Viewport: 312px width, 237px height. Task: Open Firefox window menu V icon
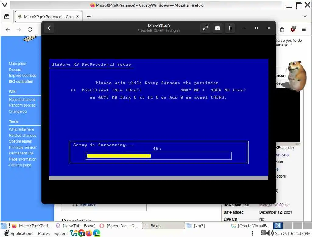pos(5,5)
